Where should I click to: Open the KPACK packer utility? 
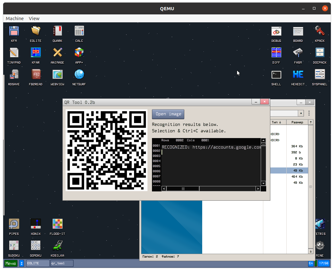[x=320, y=33]
